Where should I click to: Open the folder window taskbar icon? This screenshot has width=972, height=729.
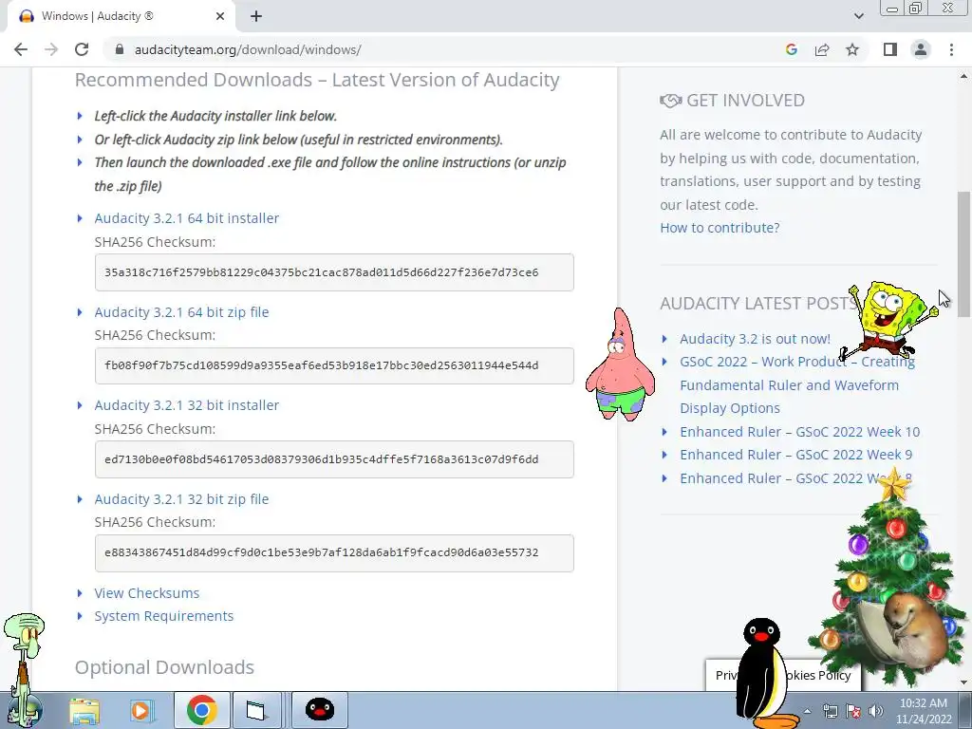pos(256,710)
